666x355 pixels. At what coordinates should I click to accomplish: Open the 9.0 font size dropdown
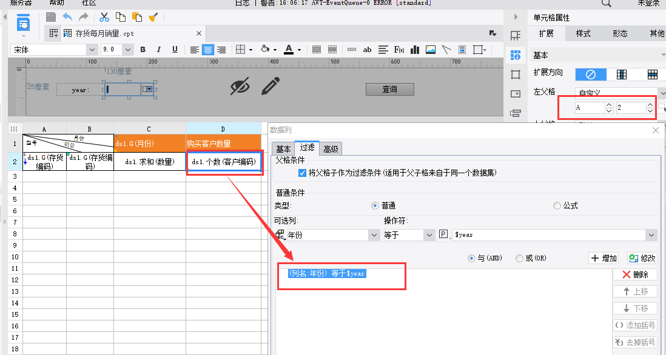click(128, 50)
